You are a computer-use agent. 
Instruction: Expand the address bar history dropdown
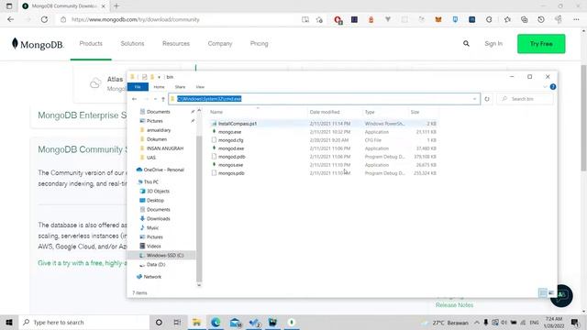475,99
